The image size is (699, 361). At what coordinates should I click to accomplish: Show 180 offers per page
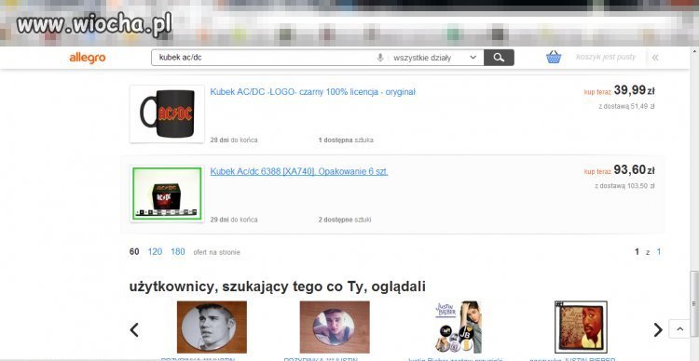click(178, 252)
